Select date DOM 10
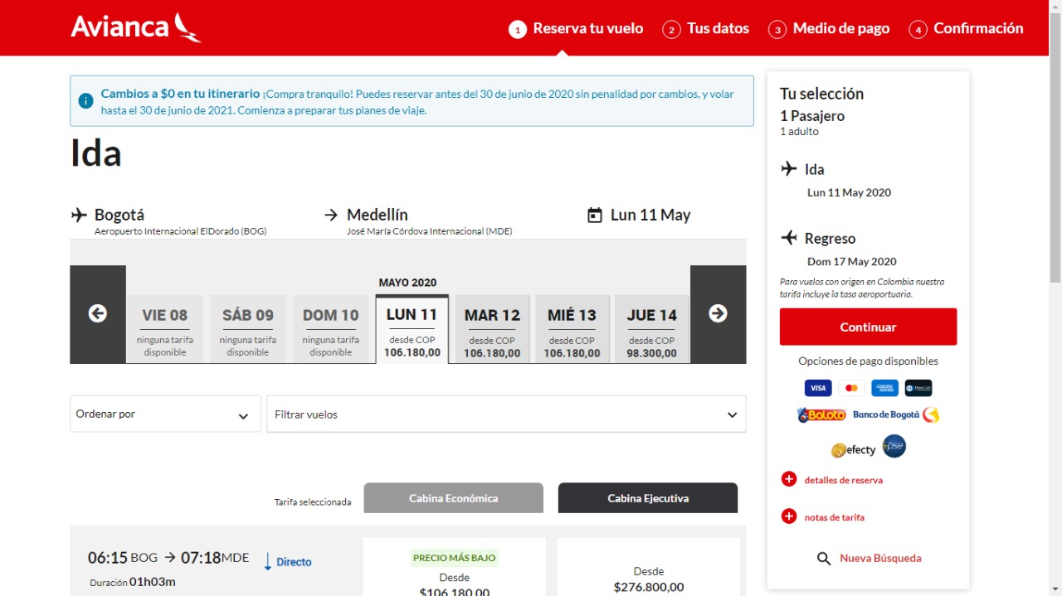 coord(331,329)
